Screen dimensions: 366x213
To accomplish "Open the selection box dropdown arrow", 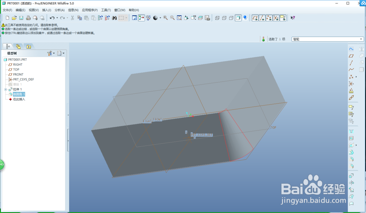I will coord(126,18).
